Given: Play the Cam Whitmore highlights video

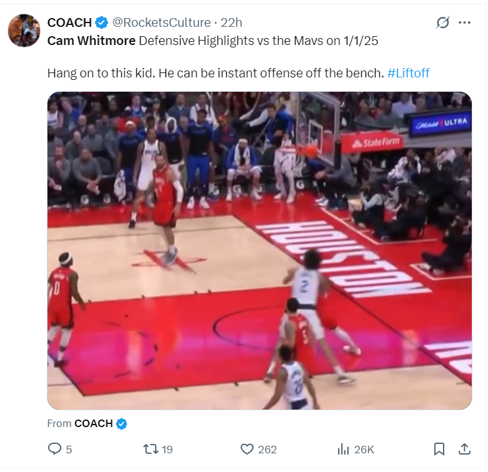Looking at the screenshot, I should point(259,250).
